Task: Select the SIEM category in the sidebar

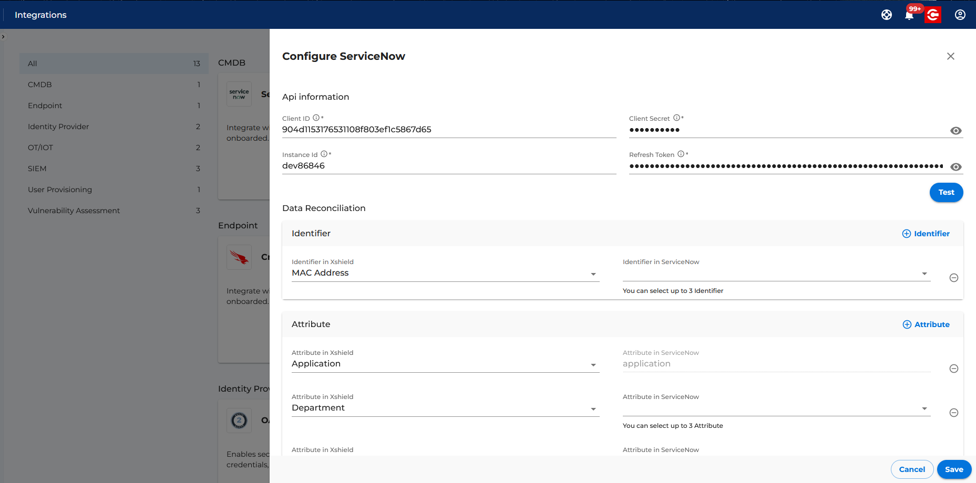Action: point(37,169)
